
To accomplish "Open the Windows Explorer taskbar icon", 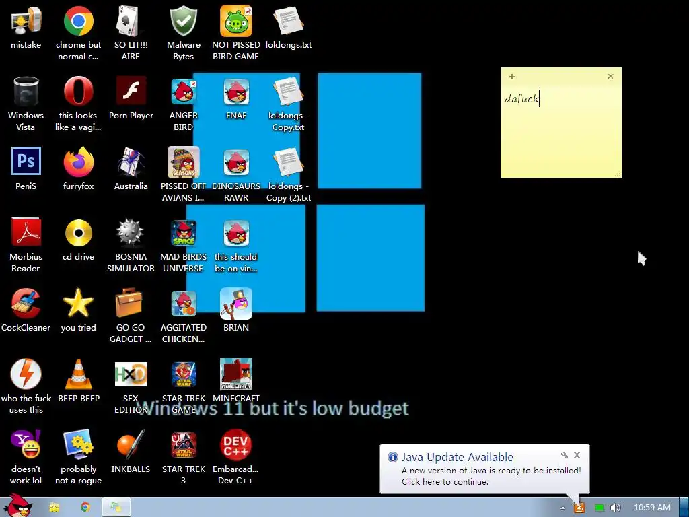I will (54, 508).
